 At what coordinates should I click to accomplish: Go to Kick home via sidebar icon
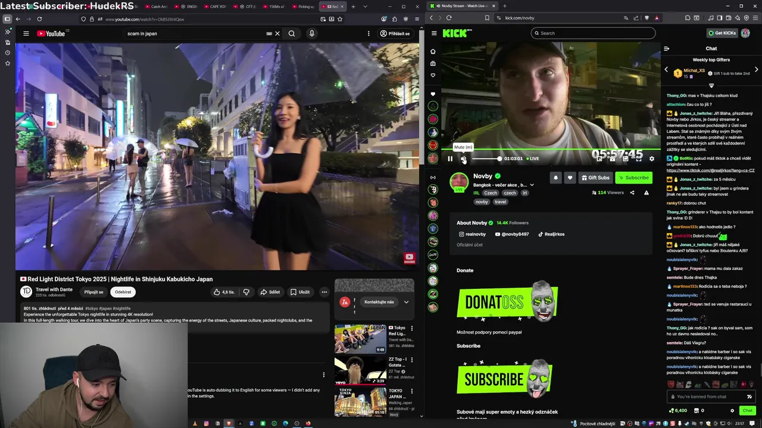(x=433, y=51)
